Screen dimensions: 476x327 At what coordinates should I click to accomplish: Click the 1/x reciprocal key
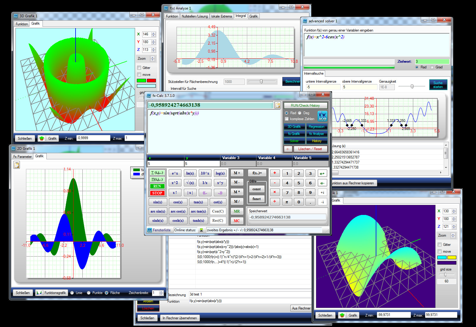[x=205, y=183]
